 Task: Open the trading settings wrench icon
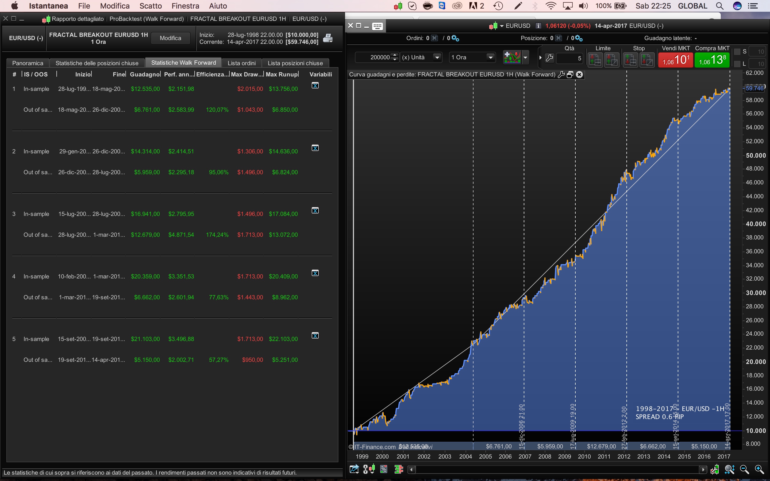pyautogui.click(x=549, y=58)
